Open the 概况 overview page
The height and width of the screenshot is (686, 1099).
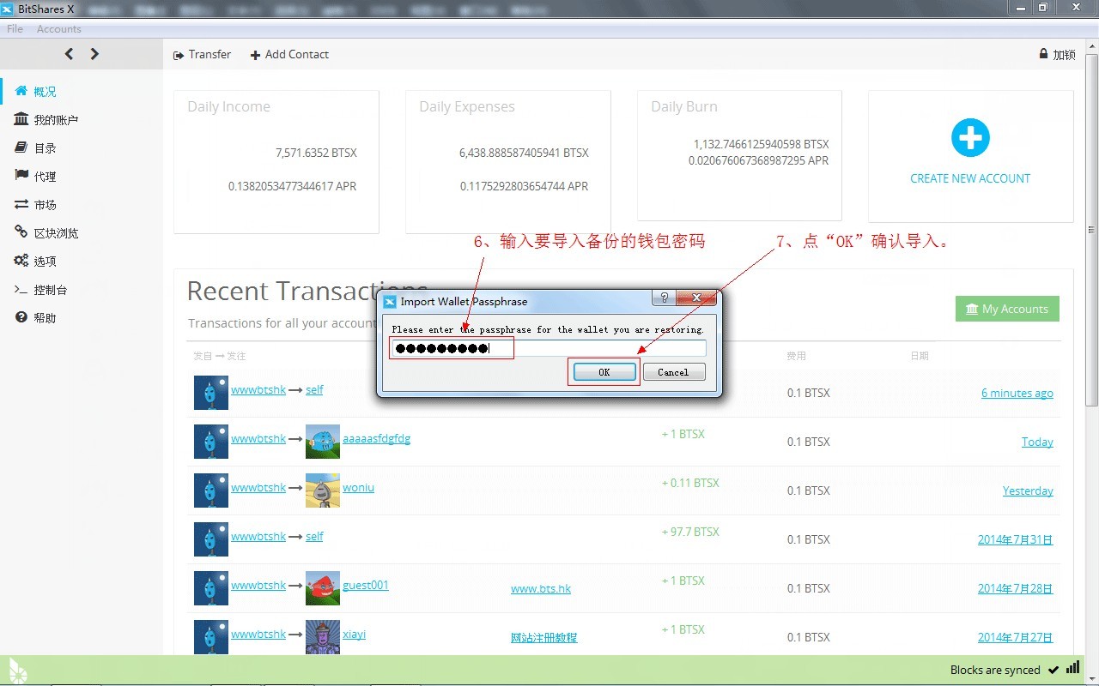click(36, 91)
